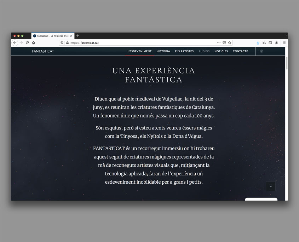Click the FANTASTICAT logo link

point(43,51)
